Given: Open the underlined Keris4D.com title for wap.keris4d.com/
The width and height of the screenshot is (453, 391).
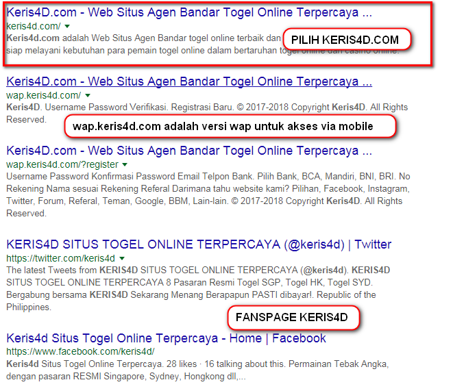Looking at the screenshot, I should click(x=189, y=81).
